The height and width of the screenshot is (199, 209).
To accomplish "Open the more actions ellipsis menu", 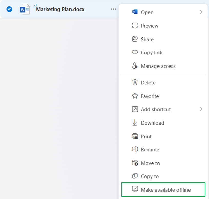I will pyautogui.click(x=113, y=9).
